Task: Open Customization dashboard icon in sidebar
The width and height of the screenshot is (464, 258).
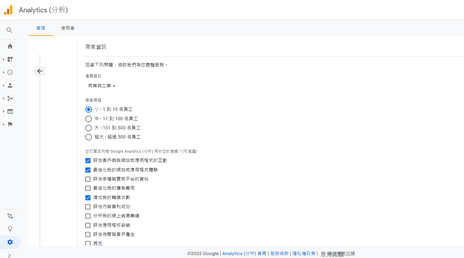Action: coord(10,59)
